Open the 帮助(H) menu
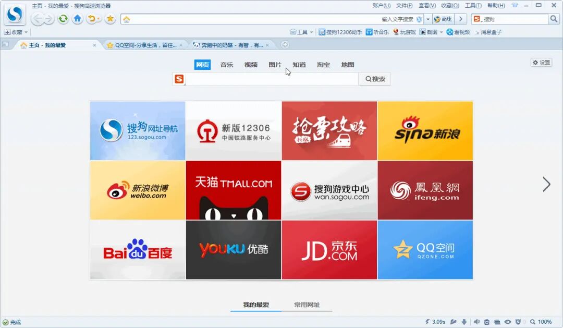Viewport: 563px width, 328px height. click(x=496, y=5)
